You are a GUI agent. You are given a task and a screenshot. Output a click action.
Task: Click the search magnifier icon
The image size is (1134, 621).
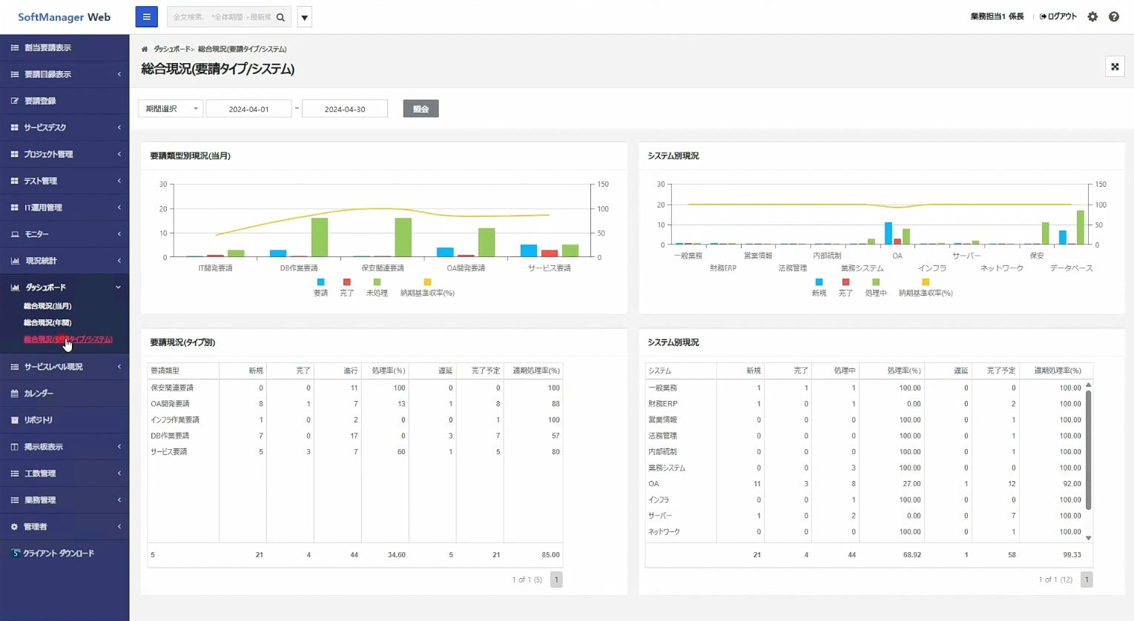(x=280, y=17)
